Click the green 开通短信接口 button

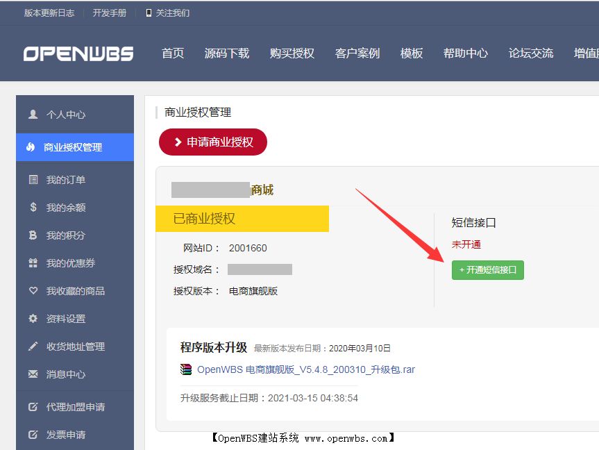487,270
